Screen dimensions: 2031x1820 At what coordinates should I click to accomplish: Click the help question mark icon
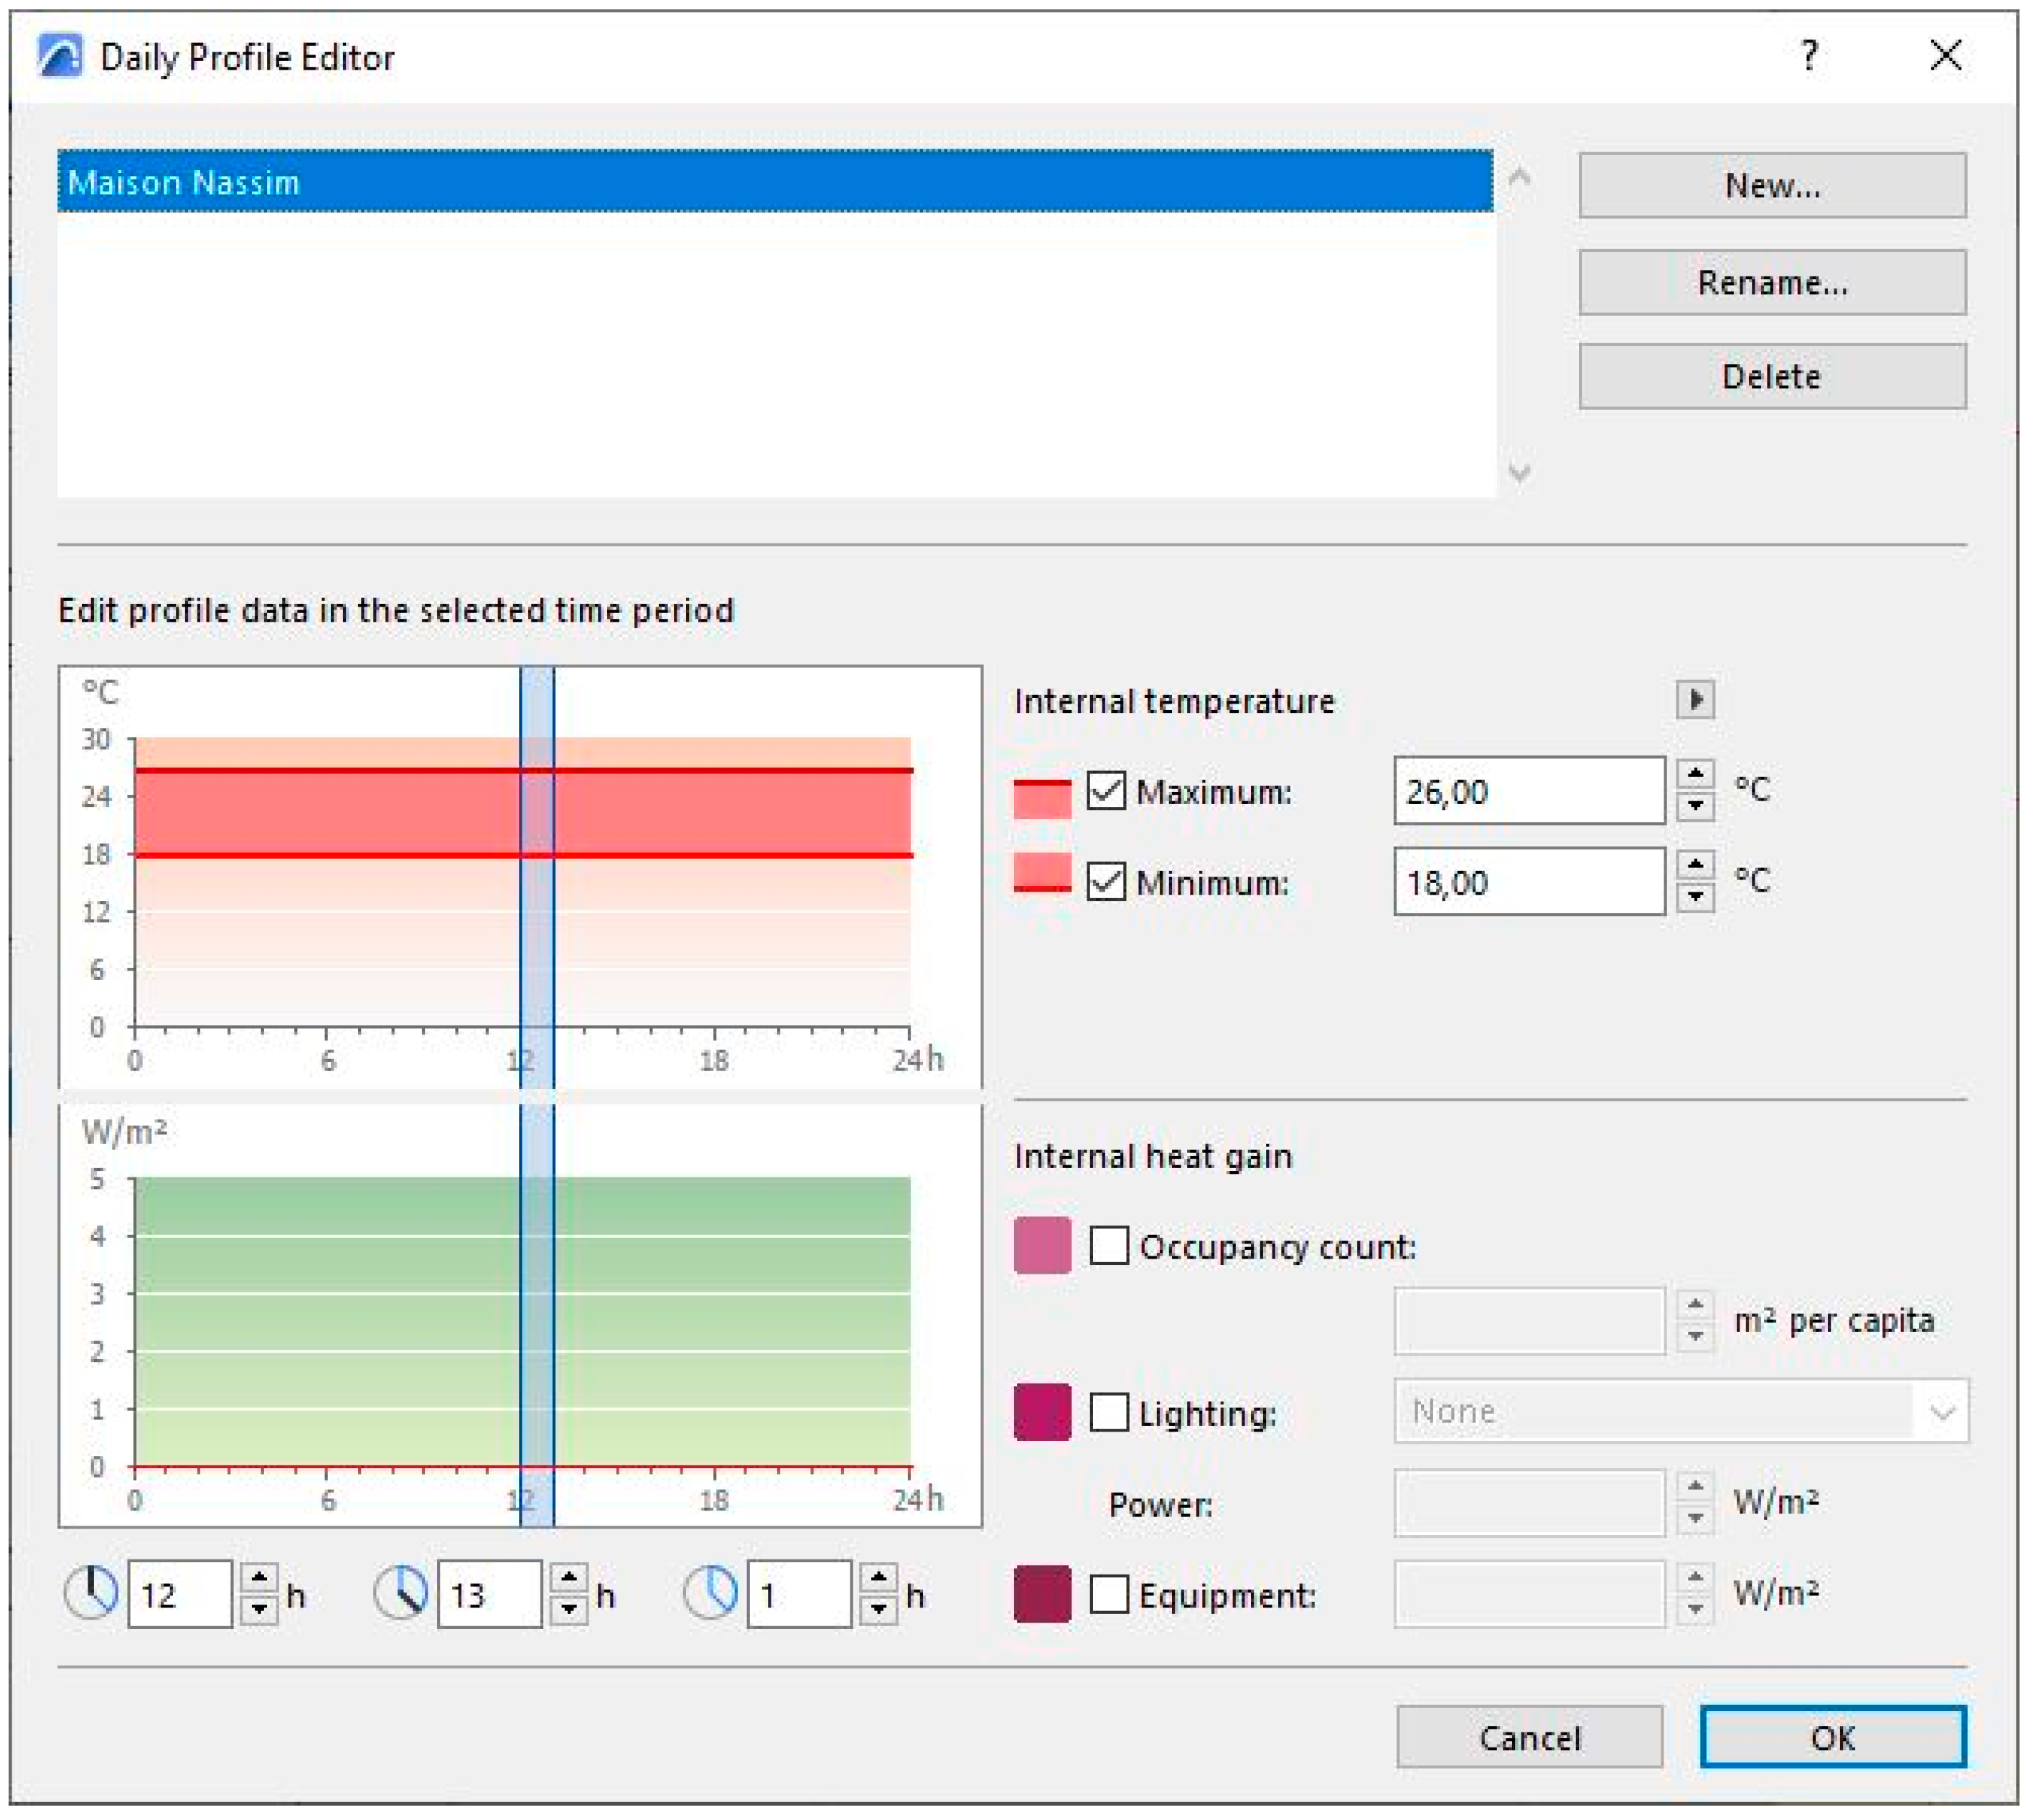point(1809,55)
